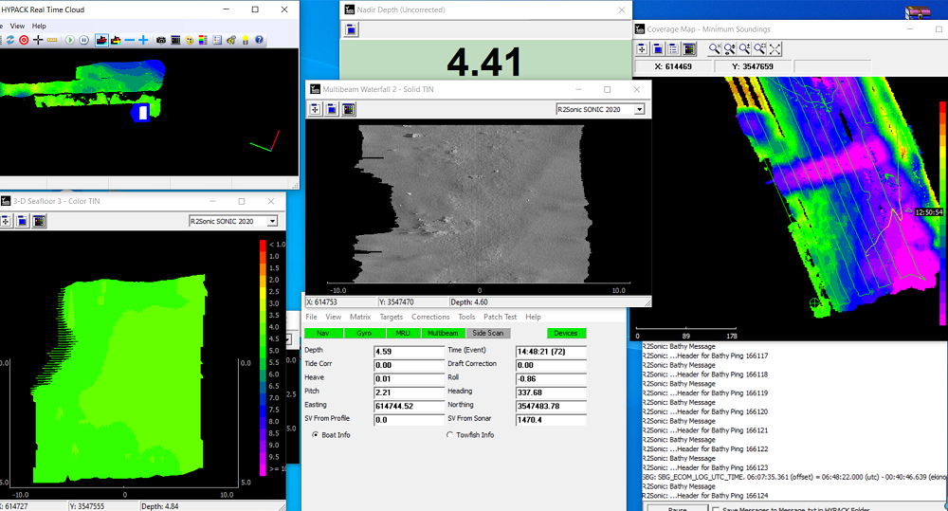This screenshot has height=511, width=948.
Task: Click the blue pause button in Real Time Cloud
Action: pos(84,40)
